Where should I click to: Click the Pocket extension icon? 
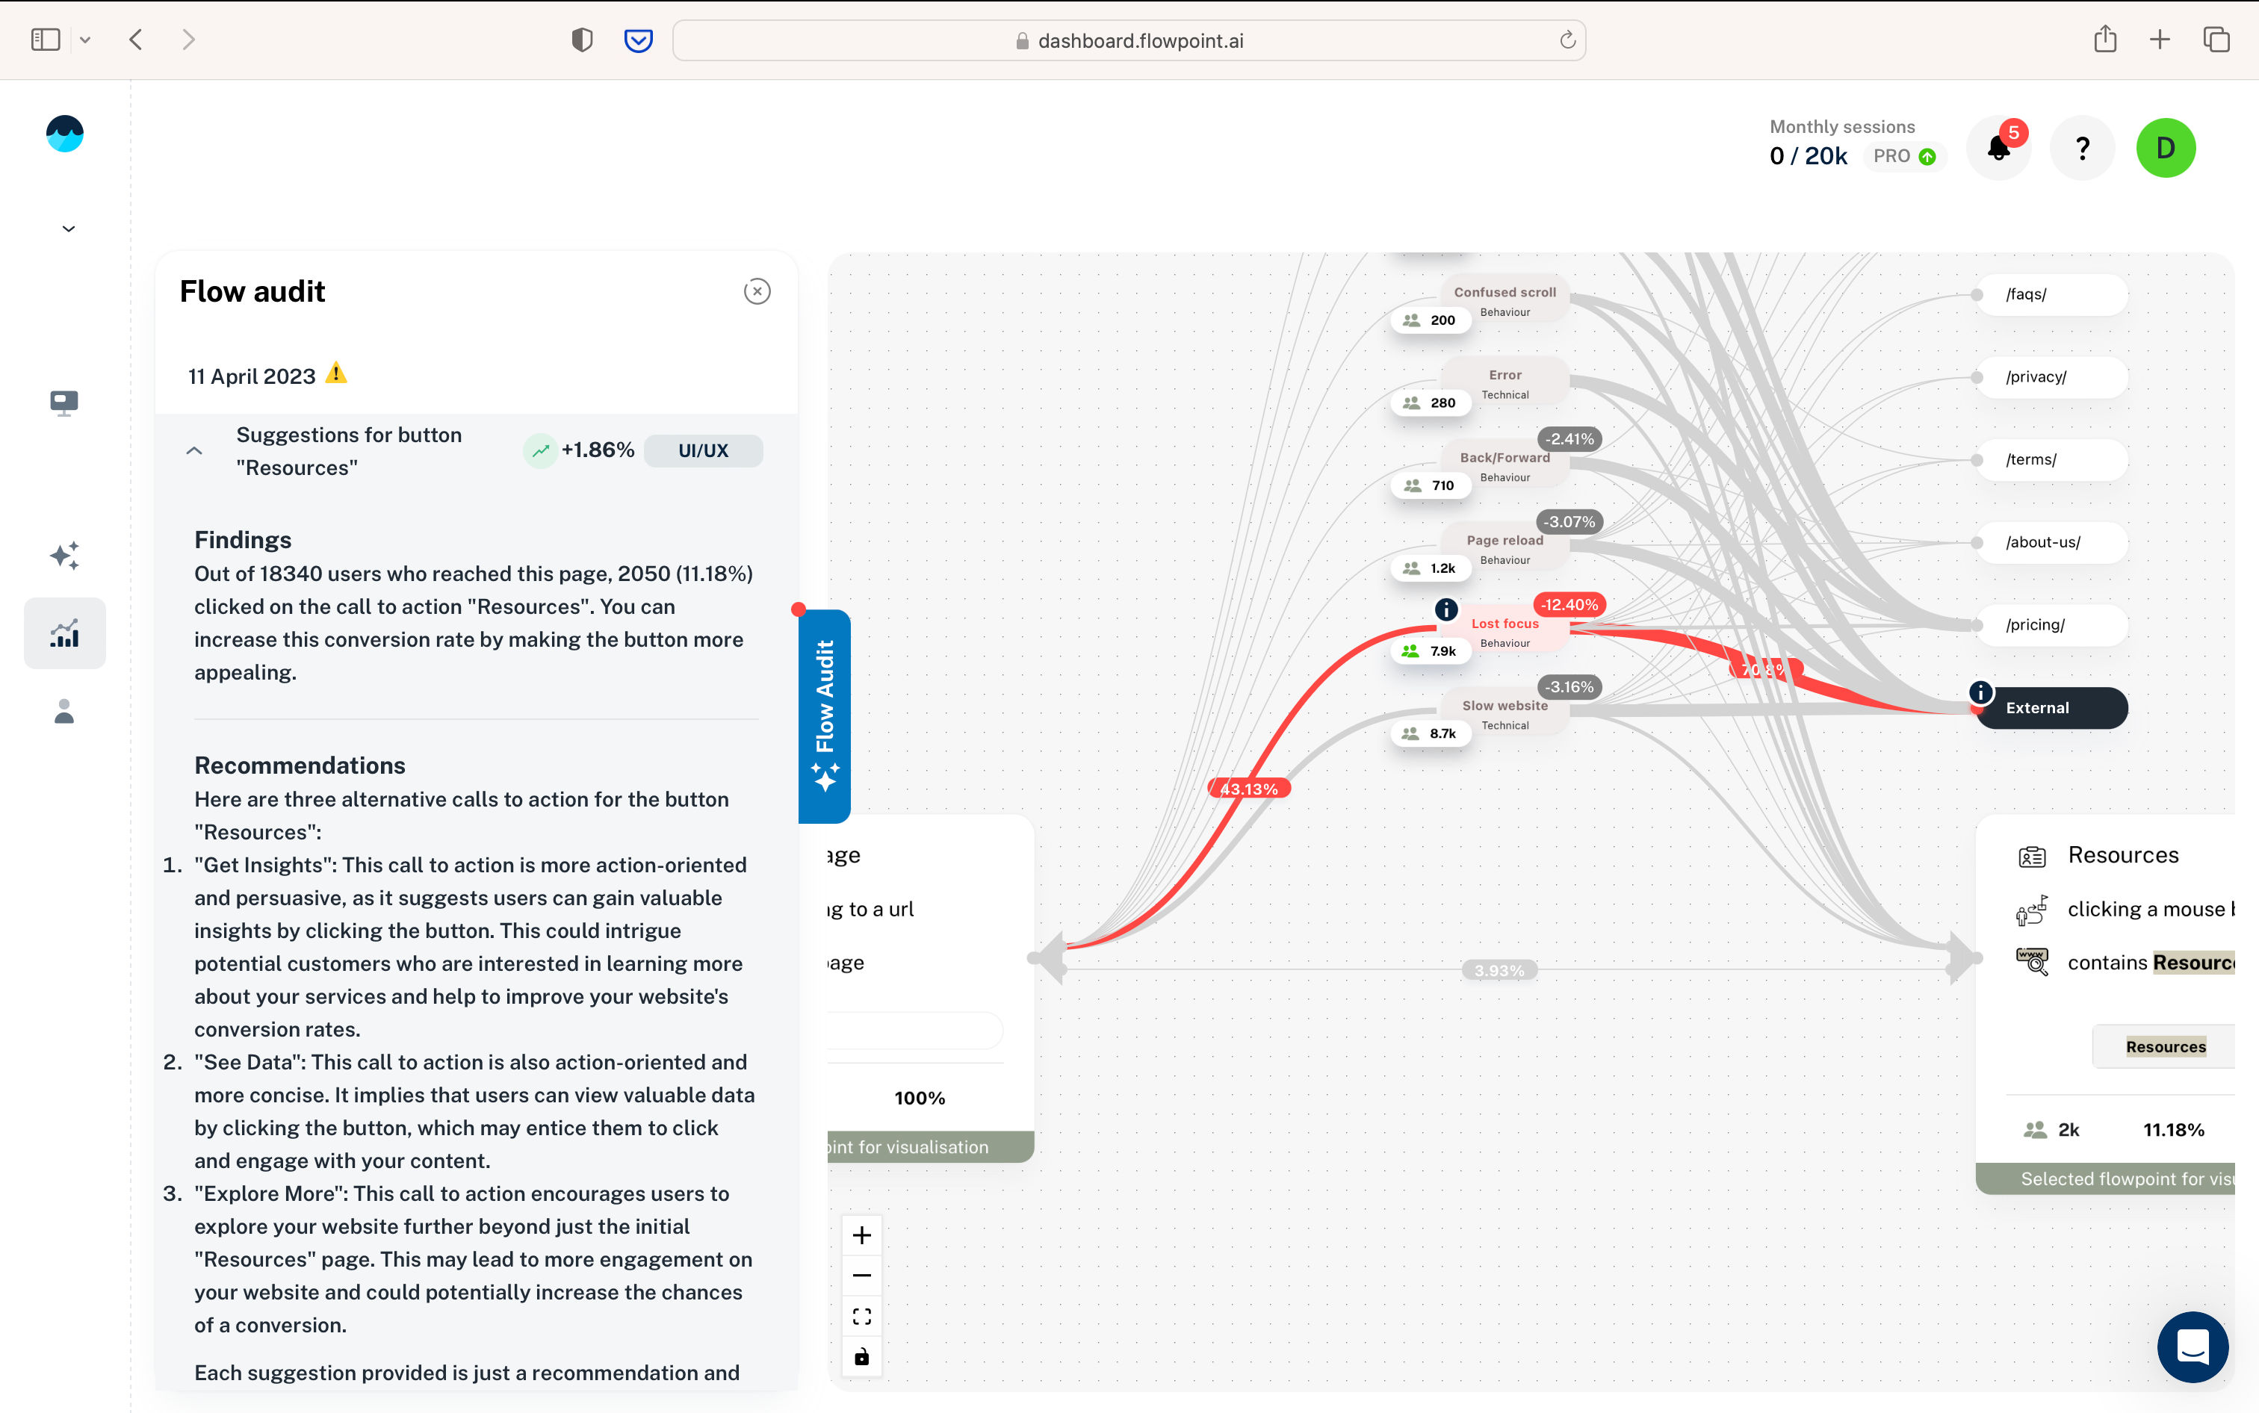(x=639, y=40)
